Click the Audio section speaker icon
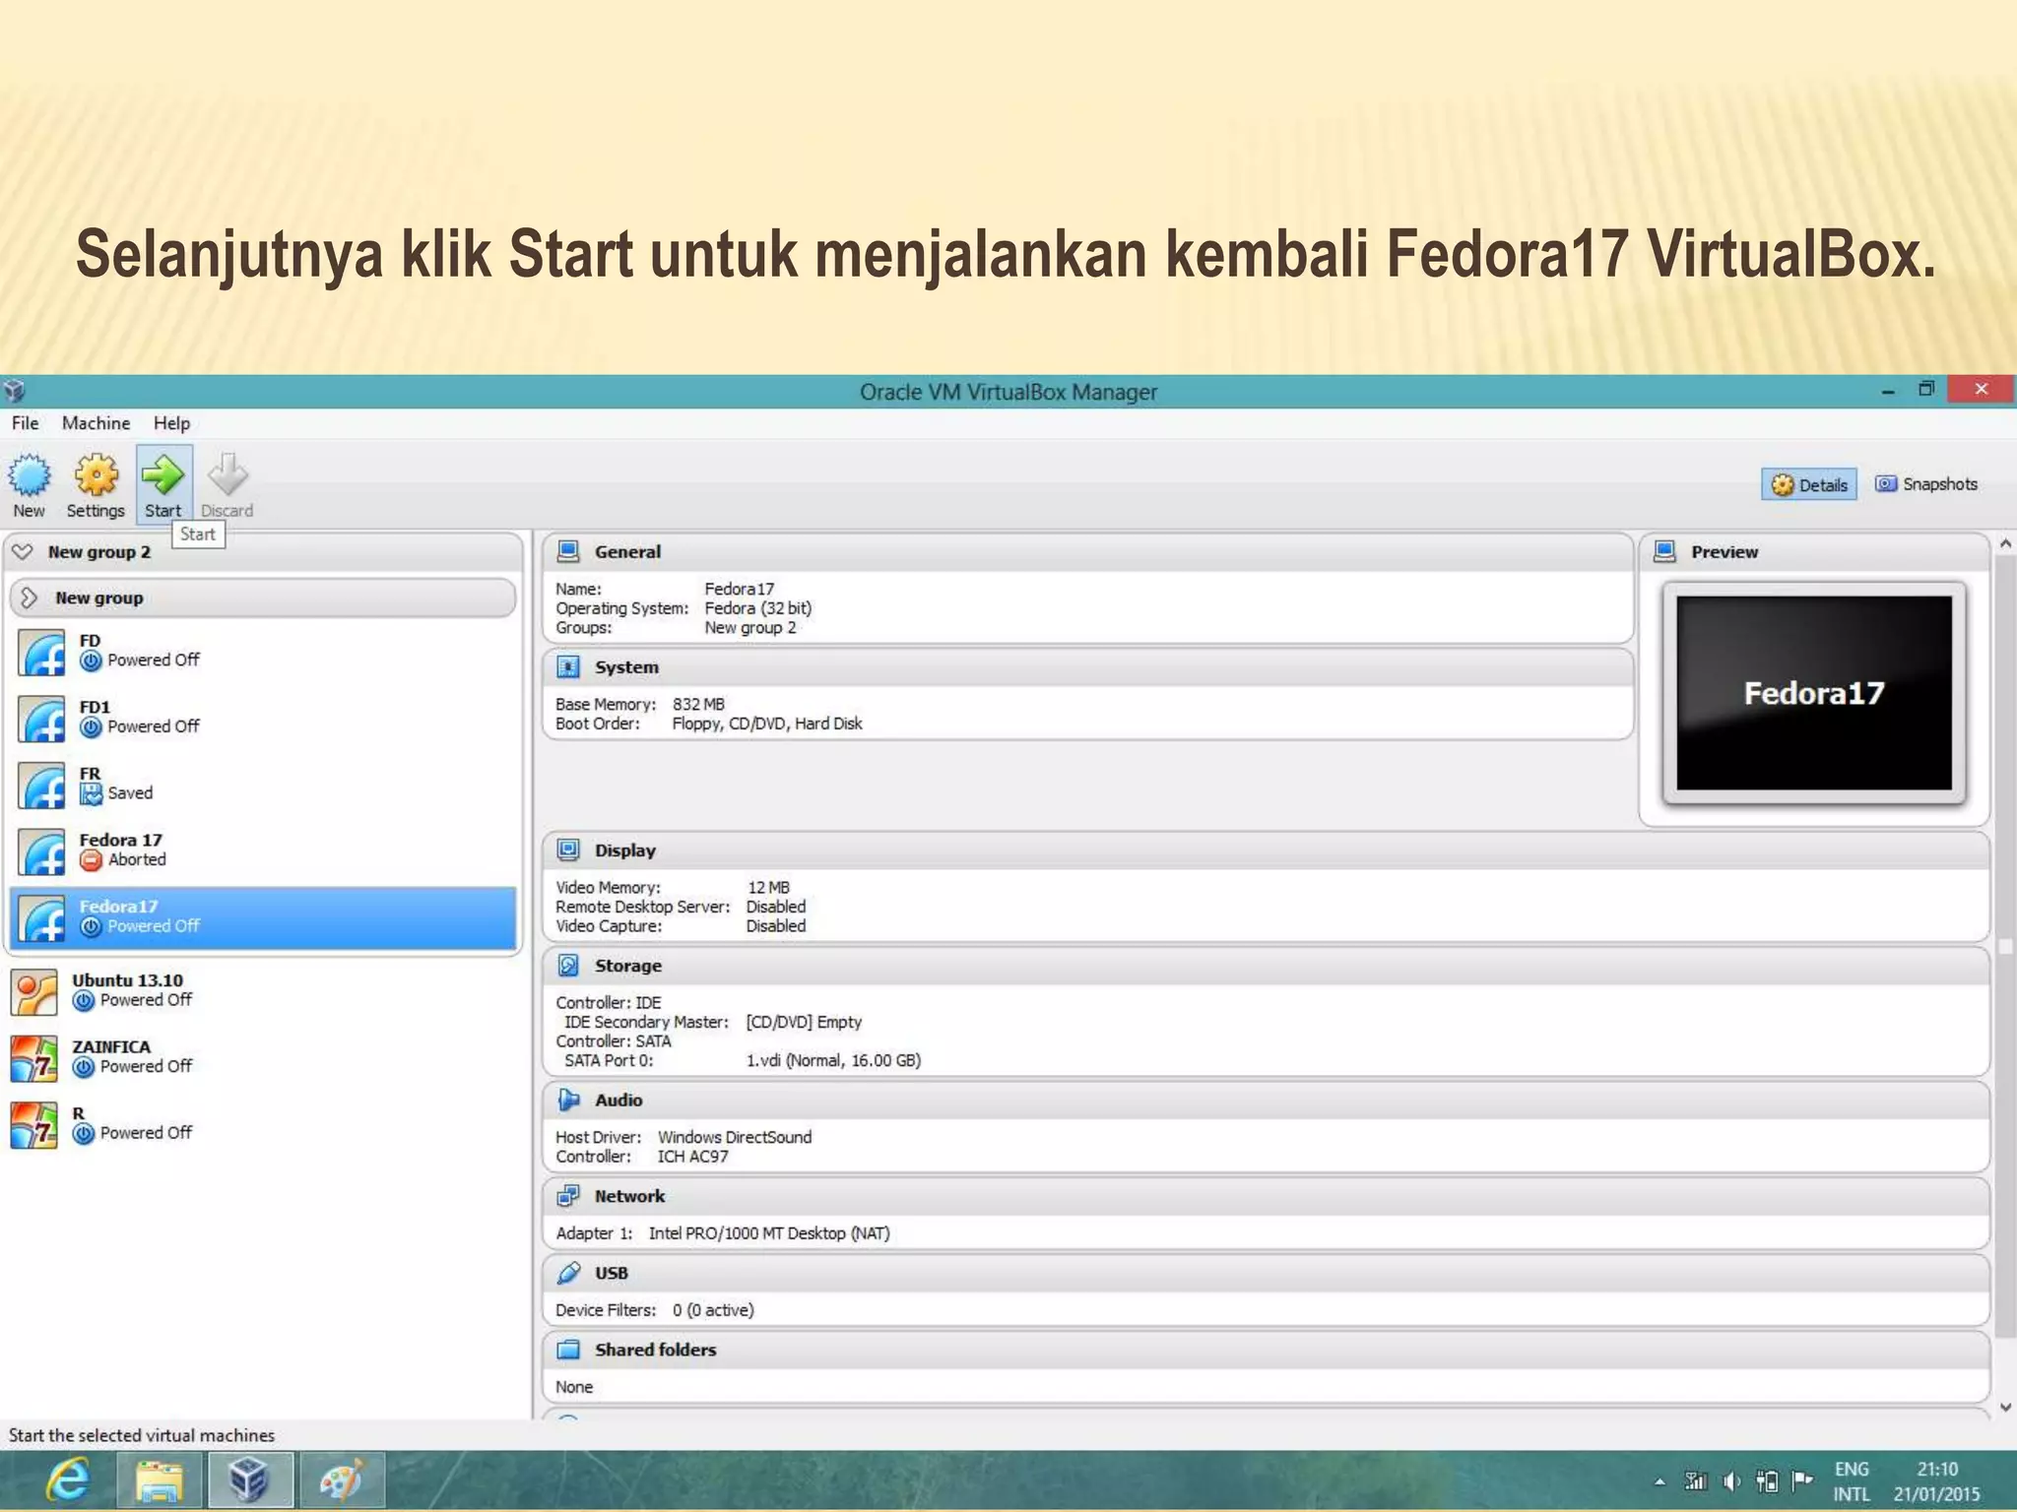Viewport: 2017px width, 1512px height. point(568,1100)
